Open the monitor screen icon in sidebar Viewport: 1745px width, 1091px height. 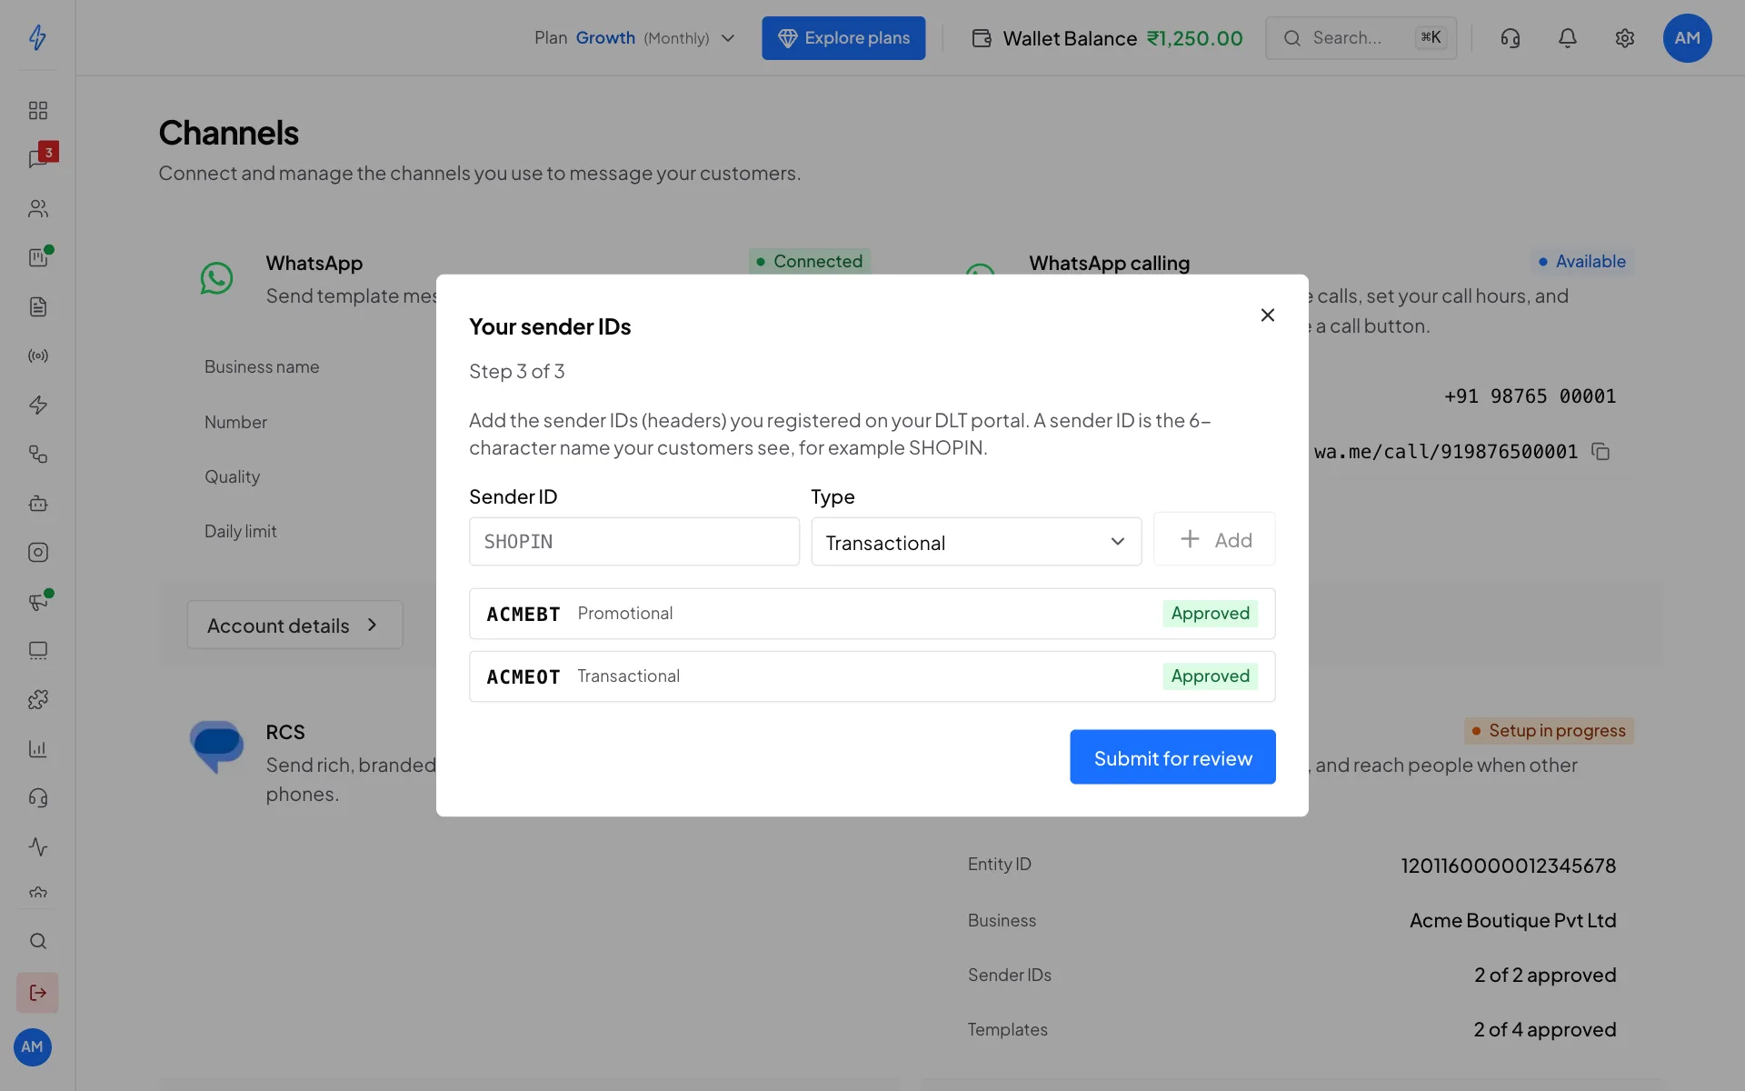(x=37, y=650)
